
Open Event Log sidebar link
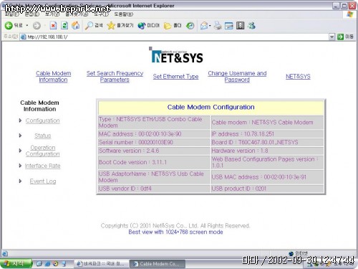click(43, 181)
